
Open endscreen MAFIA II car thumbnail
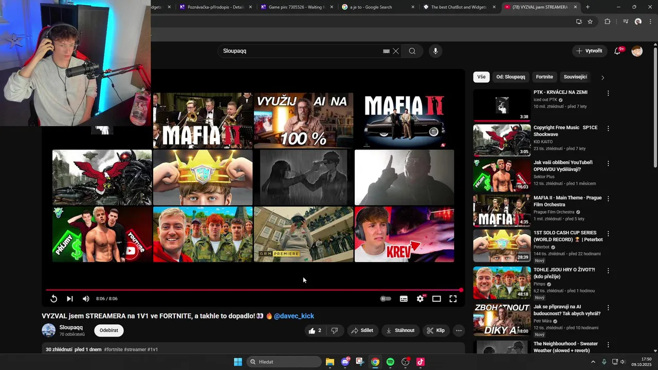[404, 121]
